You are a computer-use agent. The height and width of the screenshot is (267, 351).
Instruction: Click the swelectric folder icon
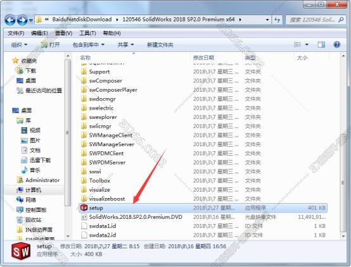[84, 108]
